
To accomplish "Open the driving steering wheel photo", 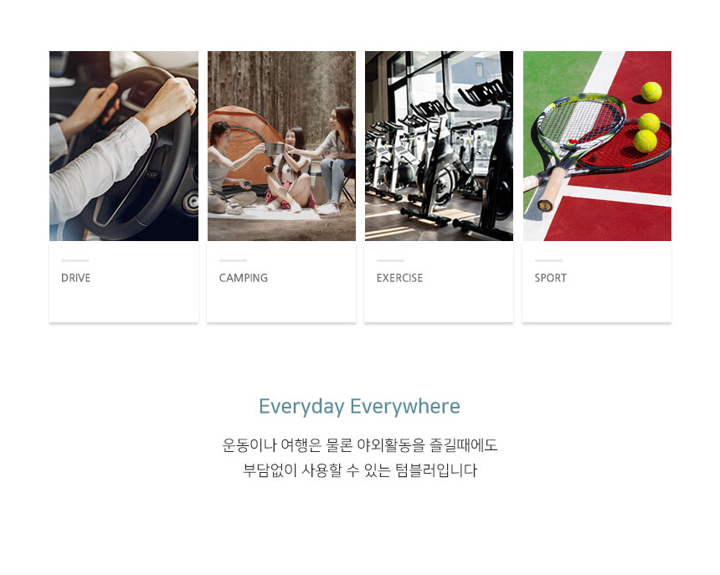I will [124, 146].
